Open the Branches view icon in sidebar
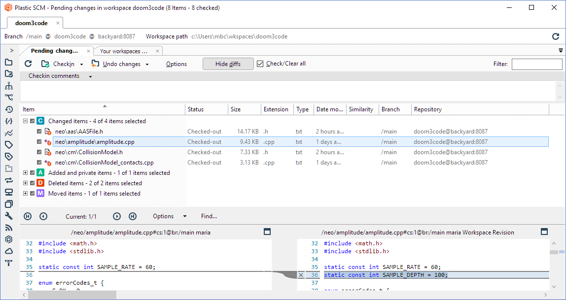Screen dimensions: 566x300 [9, 98]
